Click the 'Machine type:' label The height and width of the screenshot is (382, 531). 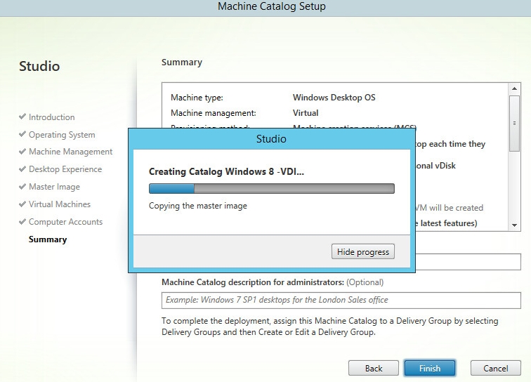pyautogui.click(x=197, y=98)
